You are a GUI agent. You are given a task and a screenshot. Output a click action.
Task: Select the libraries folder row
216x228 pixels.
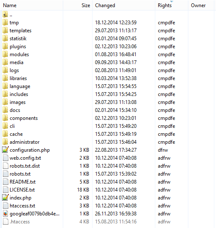click(108, 78)
